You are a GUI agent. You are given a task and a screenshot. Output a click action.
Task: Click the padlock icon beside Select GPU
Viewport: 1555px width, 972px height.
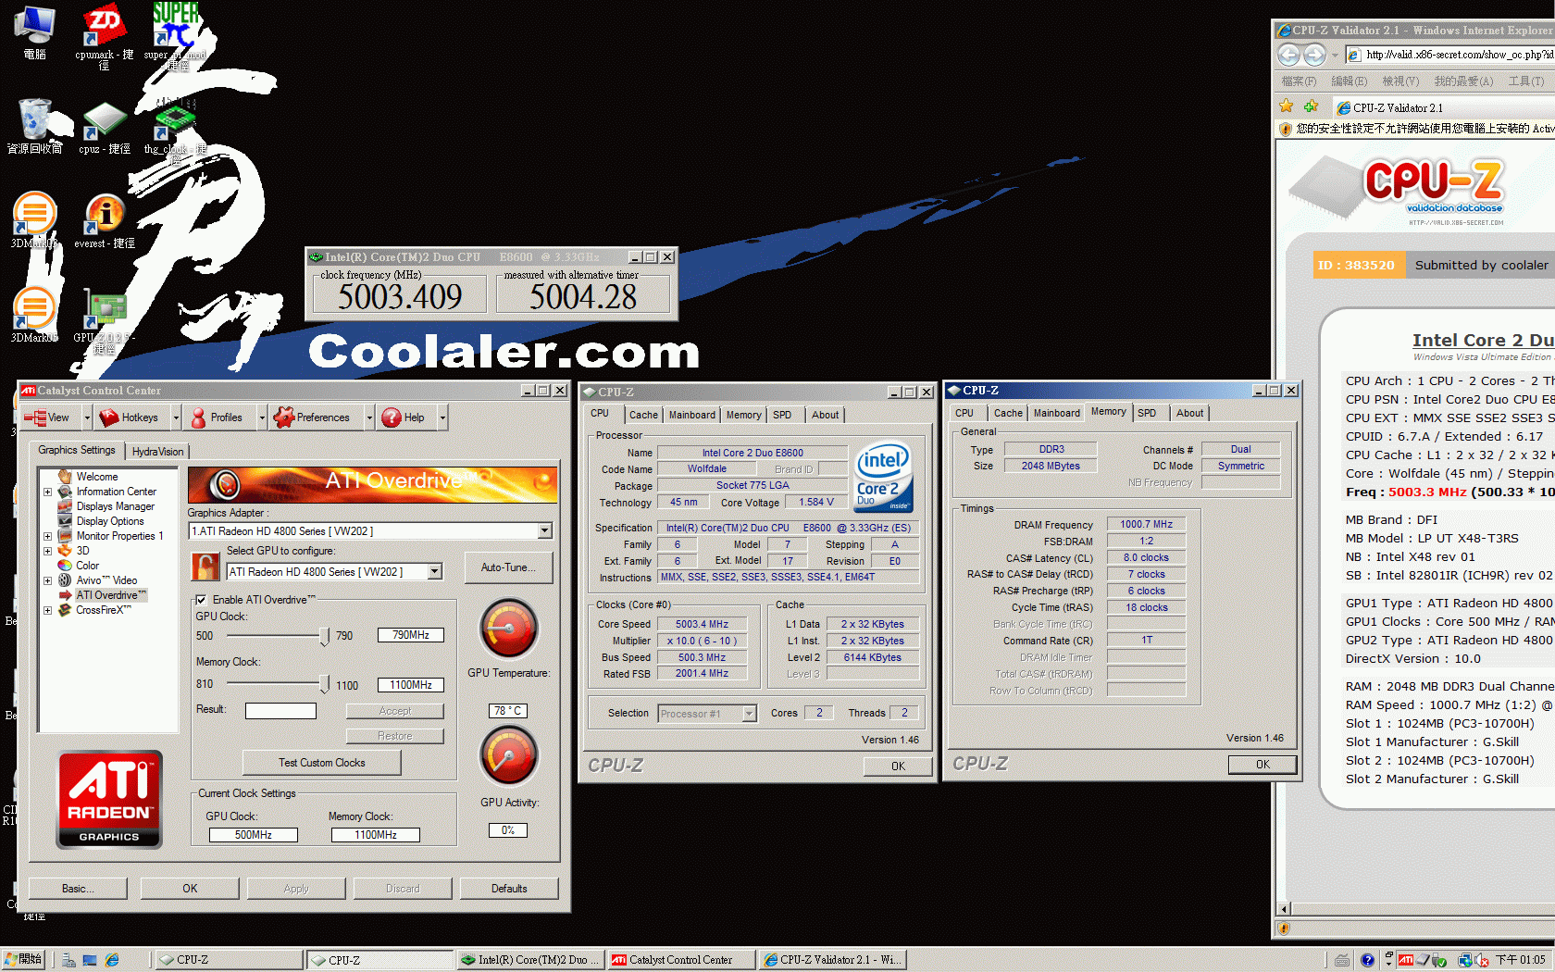pos(205,566)
